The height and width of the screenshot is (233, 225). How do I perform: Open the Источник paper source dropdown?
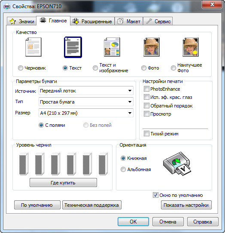pyautogui.click(x=86, y=91)
